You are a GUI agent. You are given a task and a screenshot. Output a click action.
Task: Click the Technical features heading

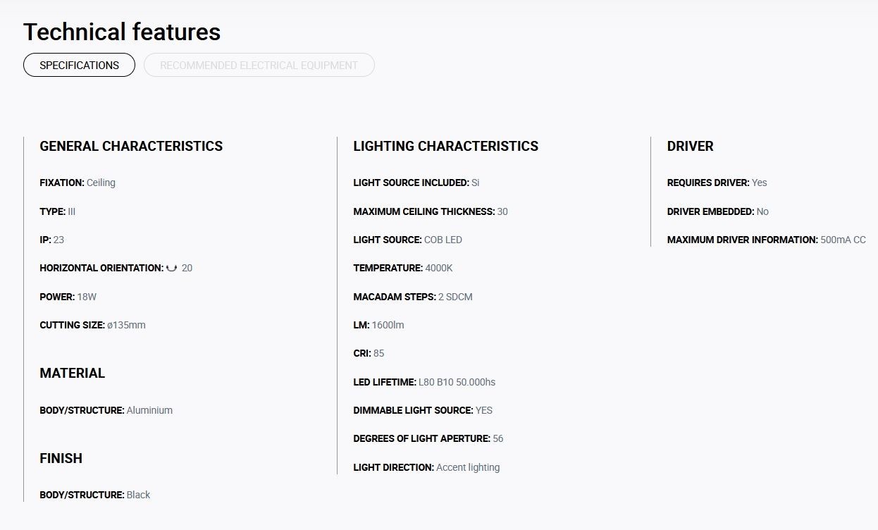point(122,32)
